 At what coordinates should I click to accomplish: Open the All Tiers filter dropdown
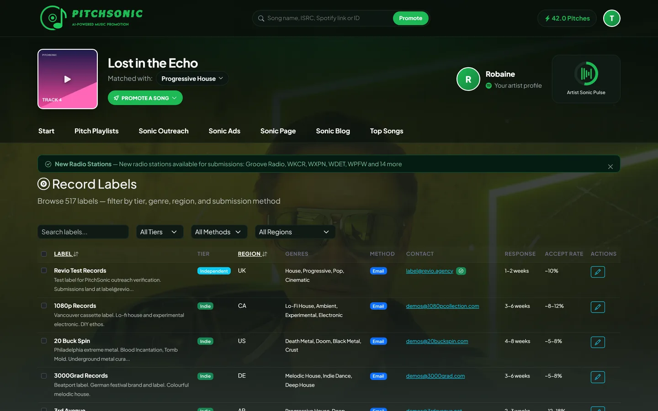coord(160,232)
